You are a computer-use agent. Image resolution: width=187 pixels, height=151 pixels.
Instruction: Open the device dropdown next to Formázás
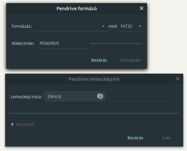tap(70, 26)
